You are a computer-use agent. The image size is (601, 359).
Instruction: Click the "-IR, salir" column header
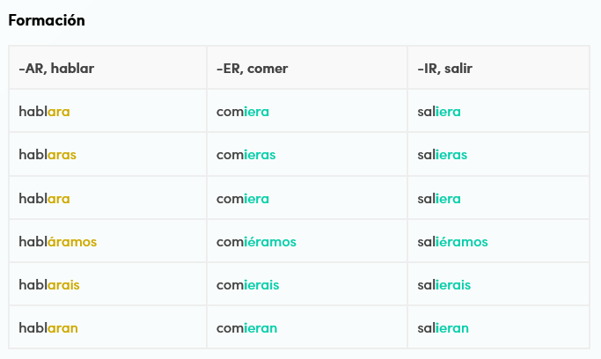pos(447,69)
